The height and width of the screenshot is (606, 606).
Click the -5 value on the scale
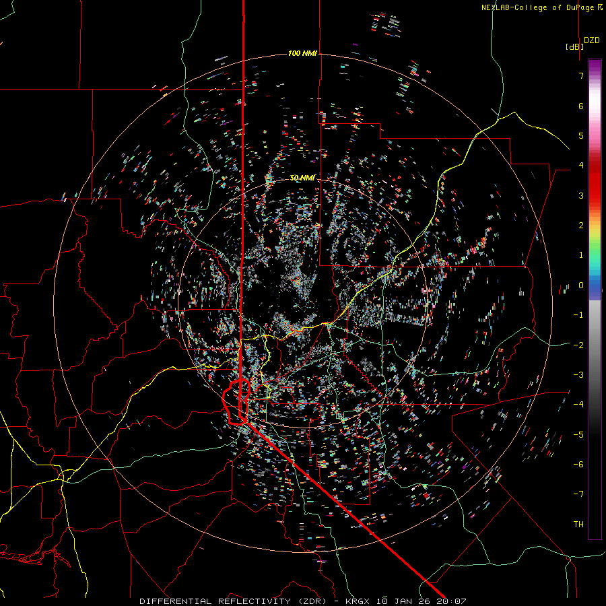coord(578,435)
